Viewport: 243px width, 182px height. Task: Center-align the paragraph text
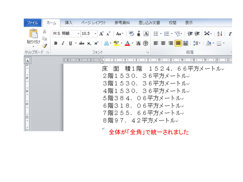[x=163, y=43]
